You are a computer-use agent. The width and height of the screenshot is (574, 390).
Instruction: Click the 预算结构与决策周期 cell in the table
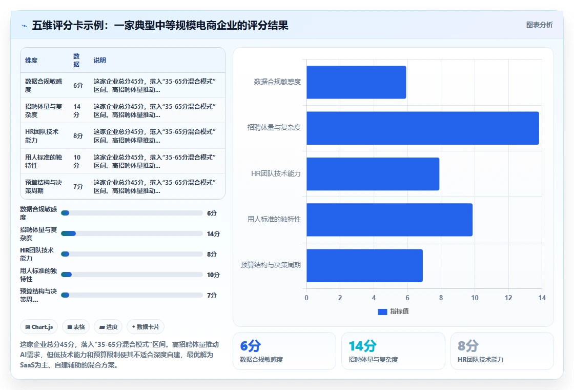(x=44, y=187)
